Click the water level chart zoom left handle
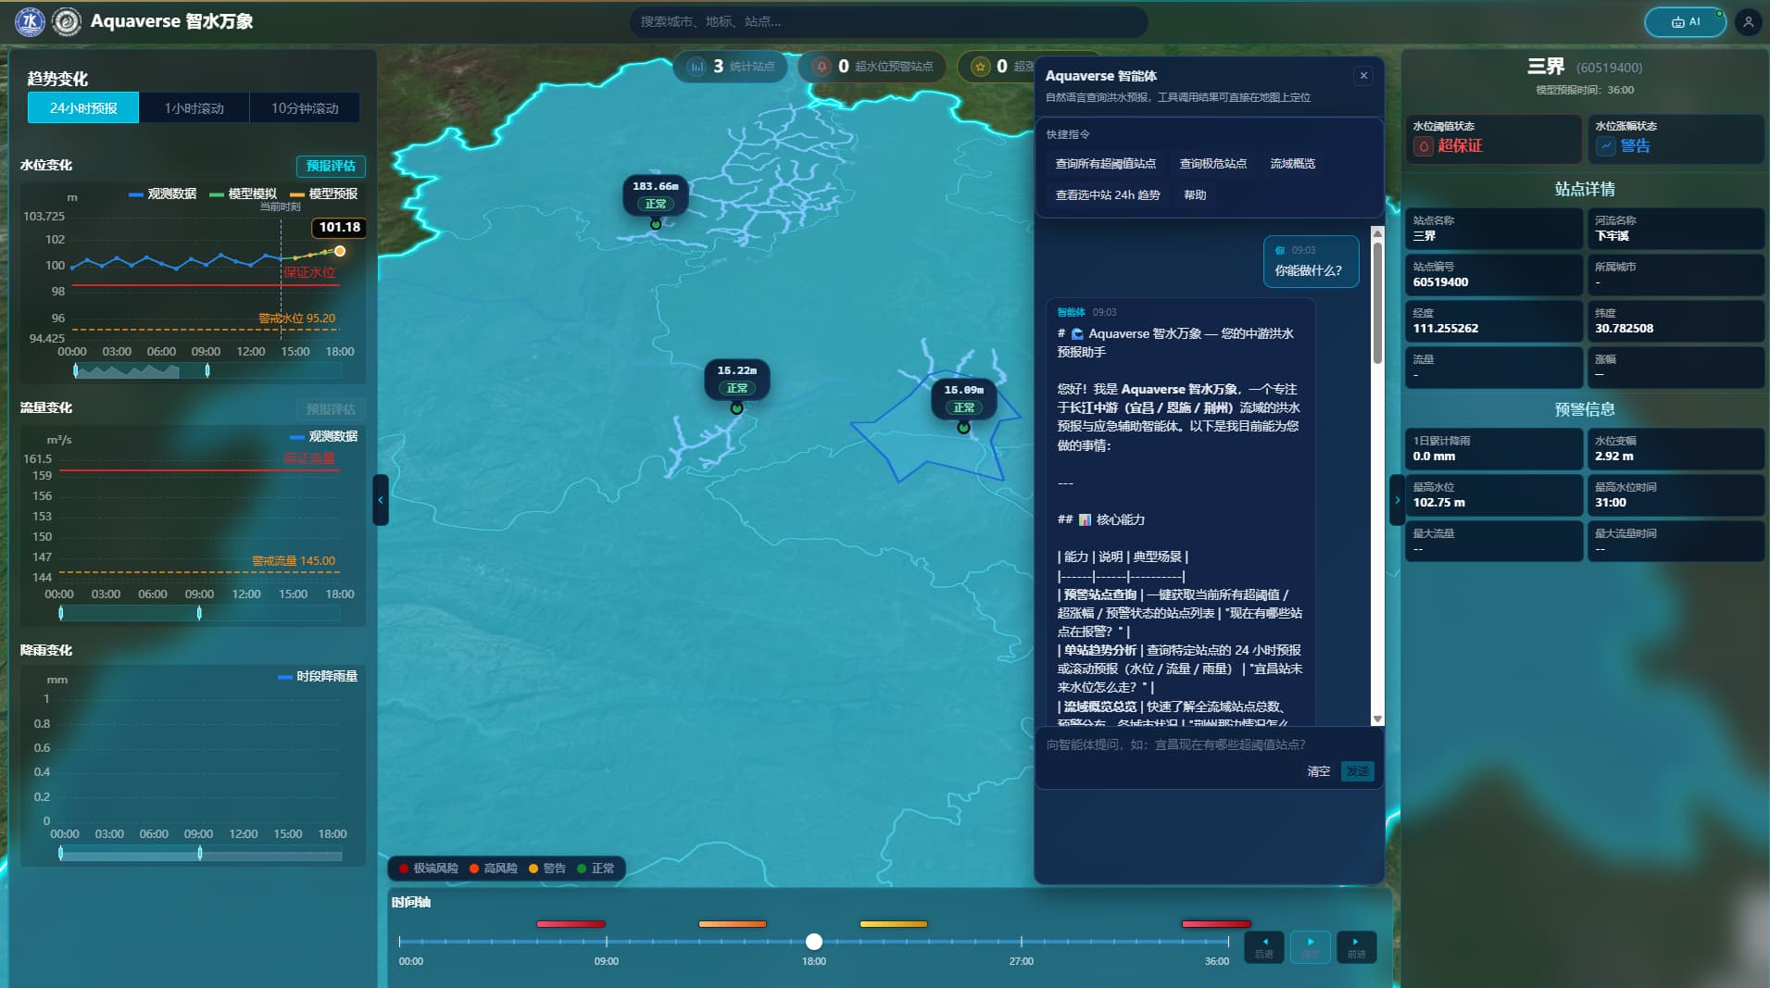Screen dimensions: 1770x988 (76, 370)
